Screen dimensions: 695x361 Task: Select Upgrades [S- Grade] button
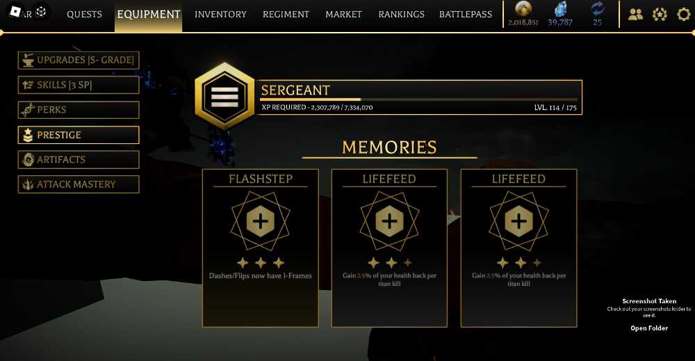[79, 60]
